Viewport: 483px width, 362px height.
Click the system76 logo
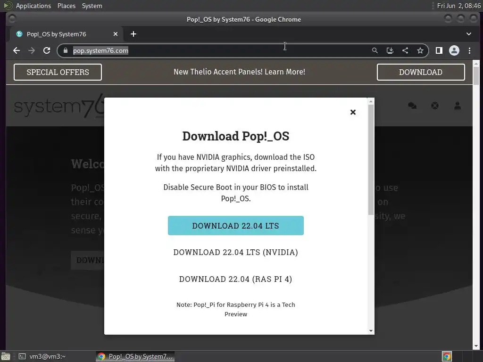pyautogui.click(x=59, y=106)
